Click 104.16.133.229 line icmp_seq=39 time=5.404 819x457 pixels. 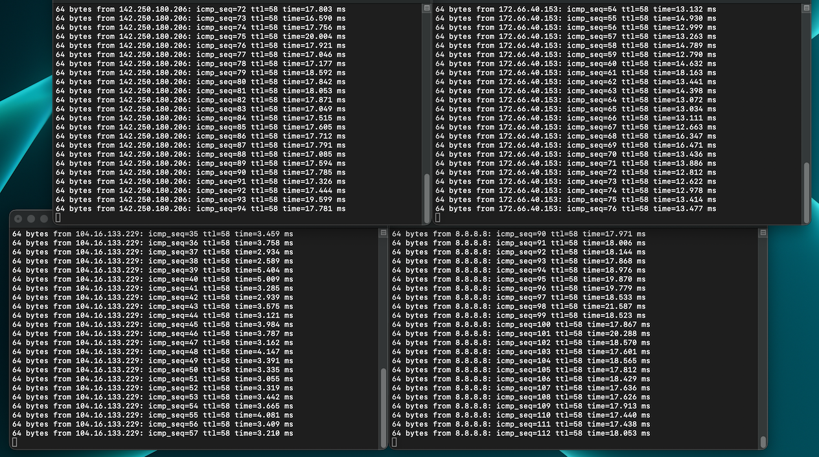click(153, 270)
